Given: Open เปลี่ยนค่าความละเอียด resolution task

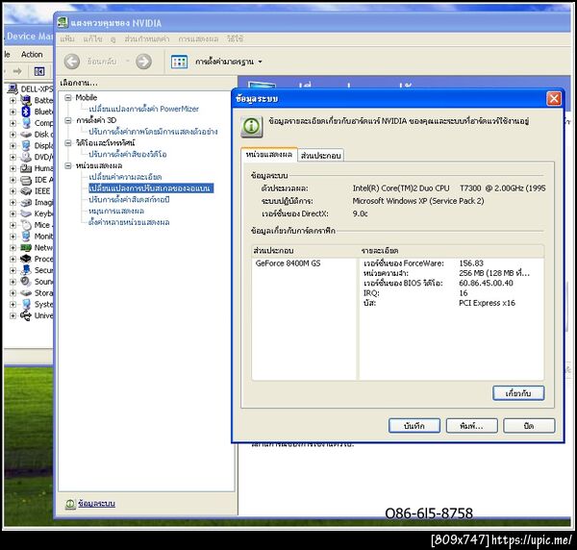Looking at the screenshot, I should [x=125, y=177].
